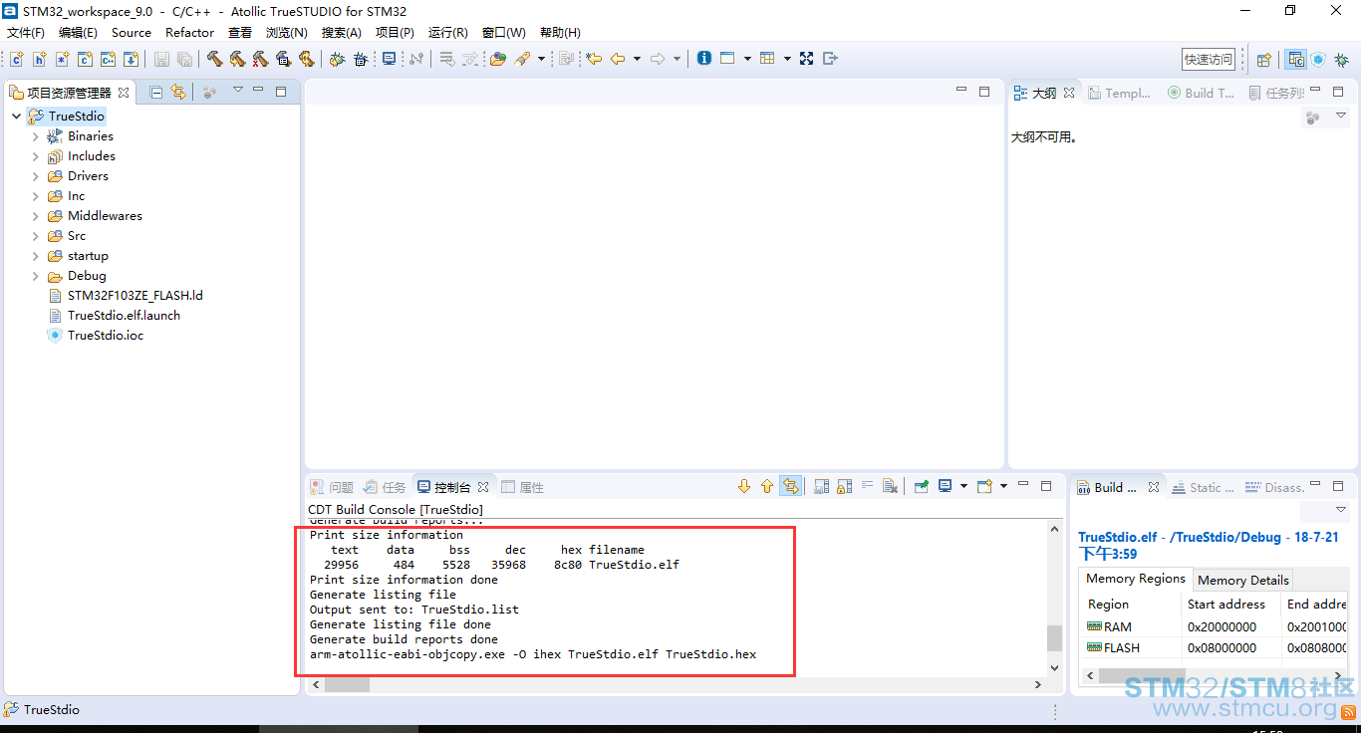Screen dimensions: 1361x733
Task: Create a new header file from toolbar
Action: pos(39,59)
